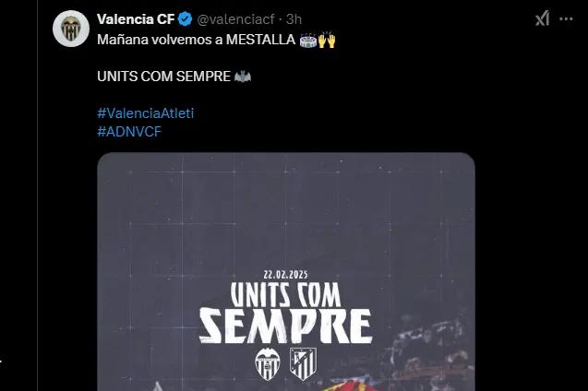Click the Valencia crest in the poster
The image size is (588, 391).
[x=268, y=364]
